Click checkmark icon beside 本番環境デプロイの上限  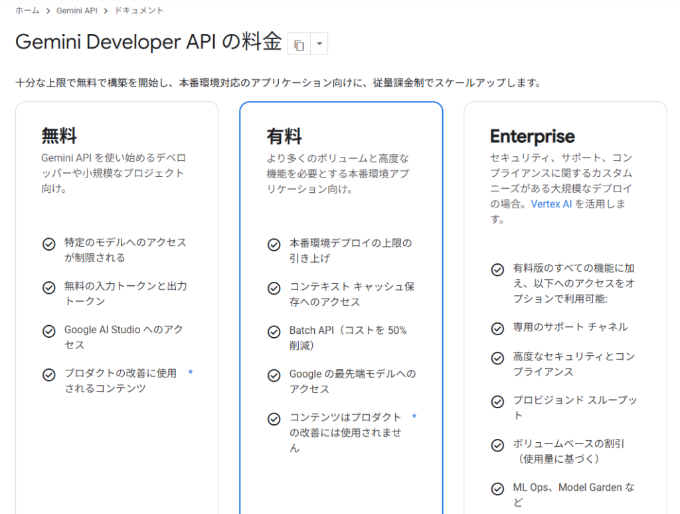pyautogui.click(x=274, y=245)
